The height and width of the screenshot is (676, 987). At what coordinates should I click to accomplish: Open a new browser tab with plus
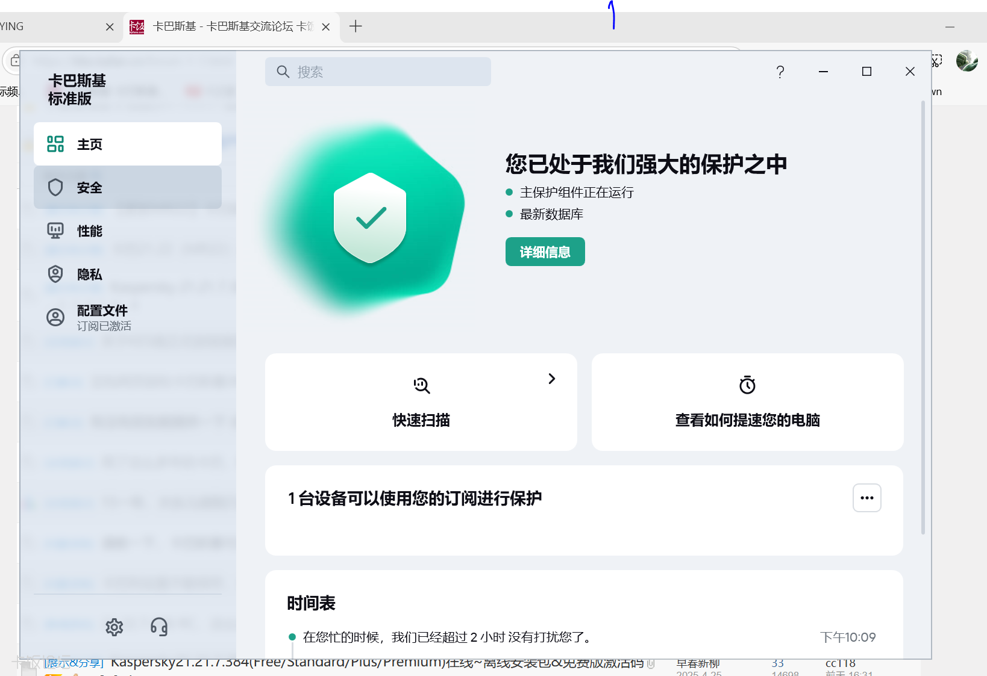tap(356, 26)
